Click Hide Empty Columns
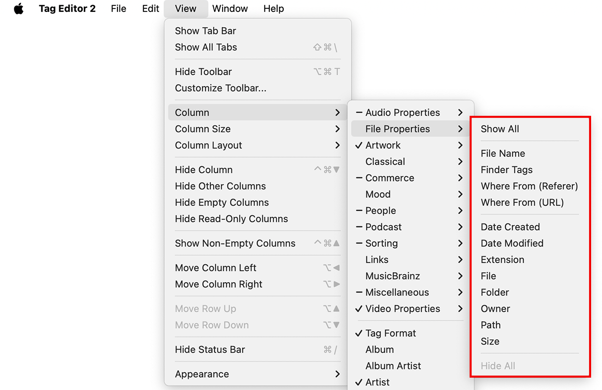Viewport: 602px width, 390px height. pyautogui.click(x=222, y=202)
